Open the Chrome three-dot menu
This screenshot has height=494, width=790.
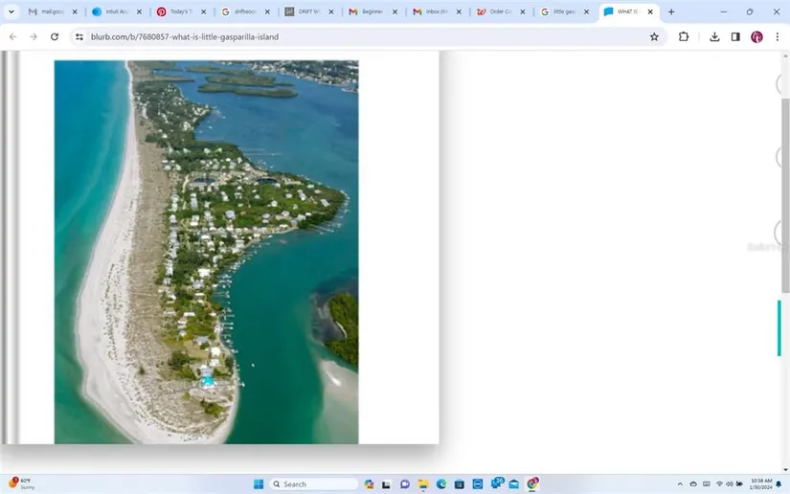pyautogui.click(x=777, y=36)
